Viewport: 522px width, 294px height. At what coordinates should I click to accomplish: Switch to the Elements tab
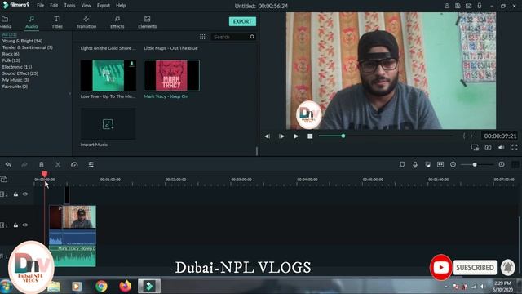point(147,22)
